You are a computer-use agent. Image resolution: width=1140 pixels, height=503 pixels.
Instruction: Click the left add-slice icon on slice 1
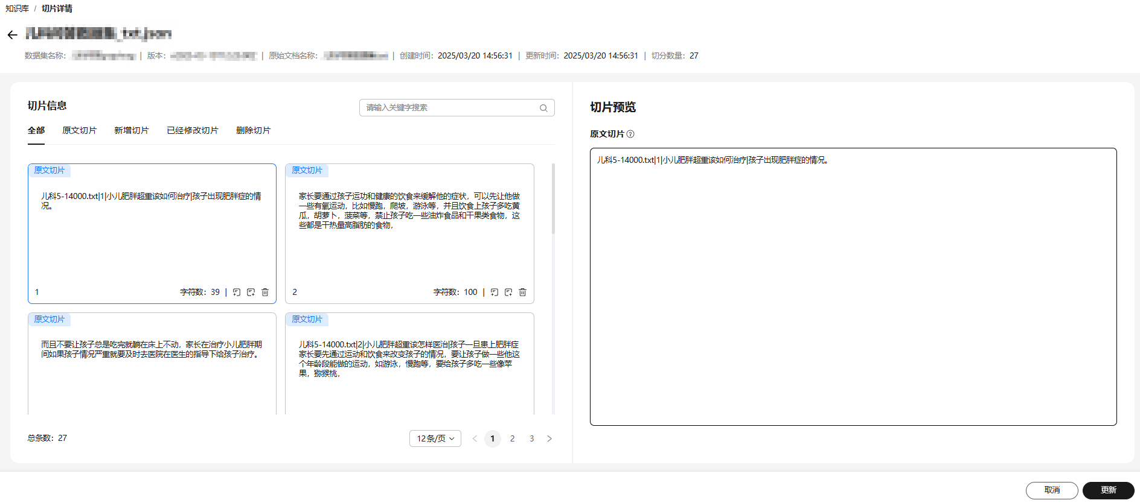coord(237,293)
